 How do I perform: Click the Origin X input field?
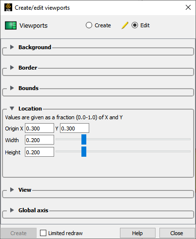tap(39, 128)
